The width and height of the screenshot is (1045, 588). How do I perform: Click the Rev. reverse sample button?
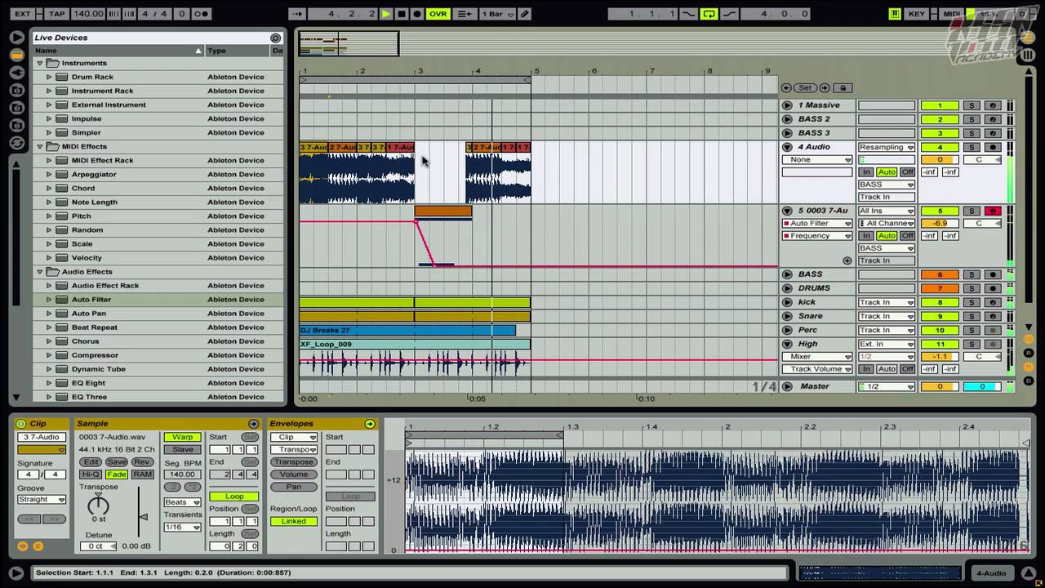142,462
